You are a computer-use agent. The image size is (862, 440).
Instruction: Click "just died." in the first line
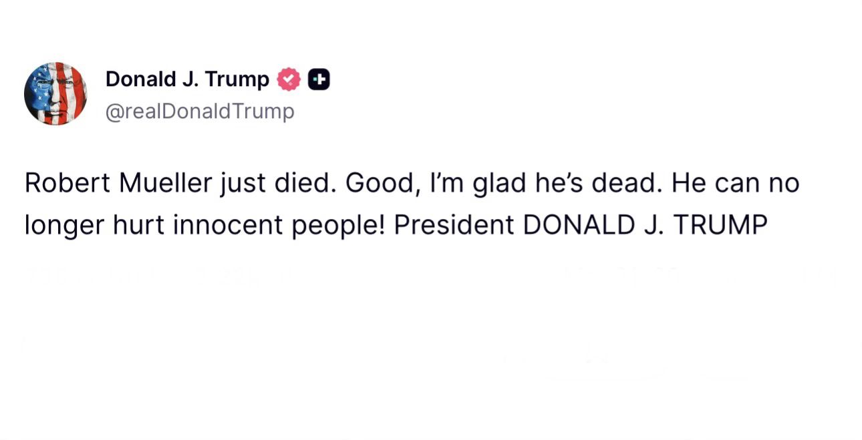point(279,183)
